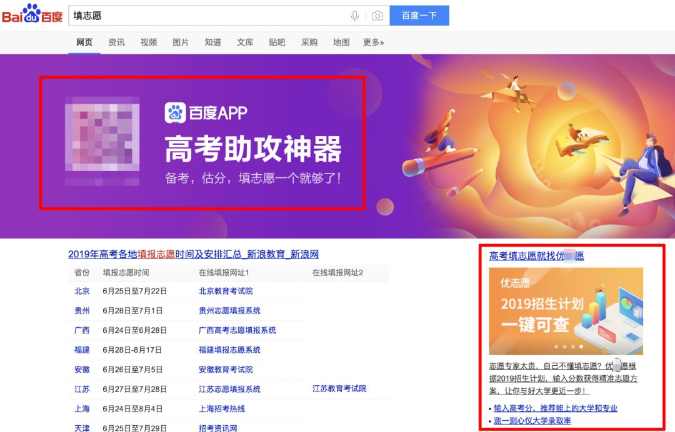Screen dimensions: 675x432
Task: Open 江苏志愿填报系统 link
Action: point(229,389)
